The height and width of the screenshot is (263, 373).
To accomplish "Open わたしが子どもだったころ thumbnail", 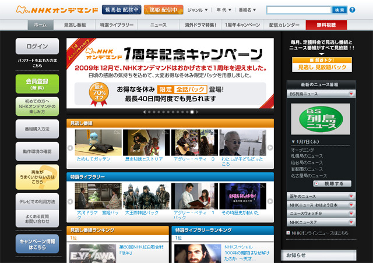I will click(x=242, y=143).
